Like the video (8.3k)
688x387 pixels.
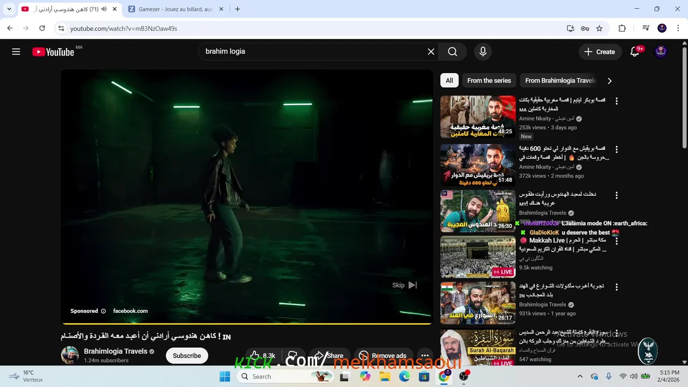coord(263,356)
